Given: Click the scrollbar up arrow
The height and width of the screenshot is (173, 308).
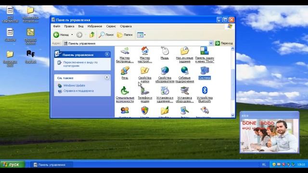Looking at the screenshot, I should click(x=233, y=49).
